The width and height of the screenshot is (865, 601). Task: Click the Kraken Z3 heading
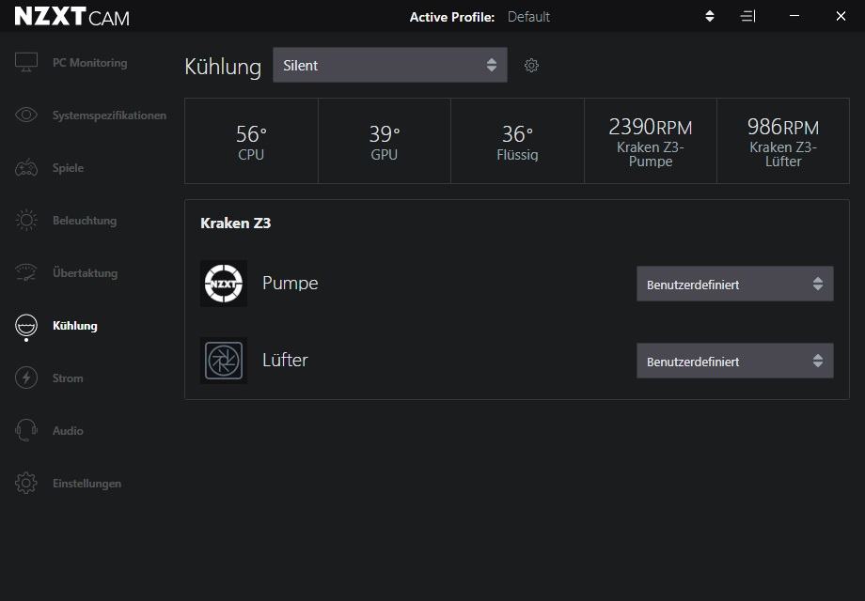click(x=236, y=223)
